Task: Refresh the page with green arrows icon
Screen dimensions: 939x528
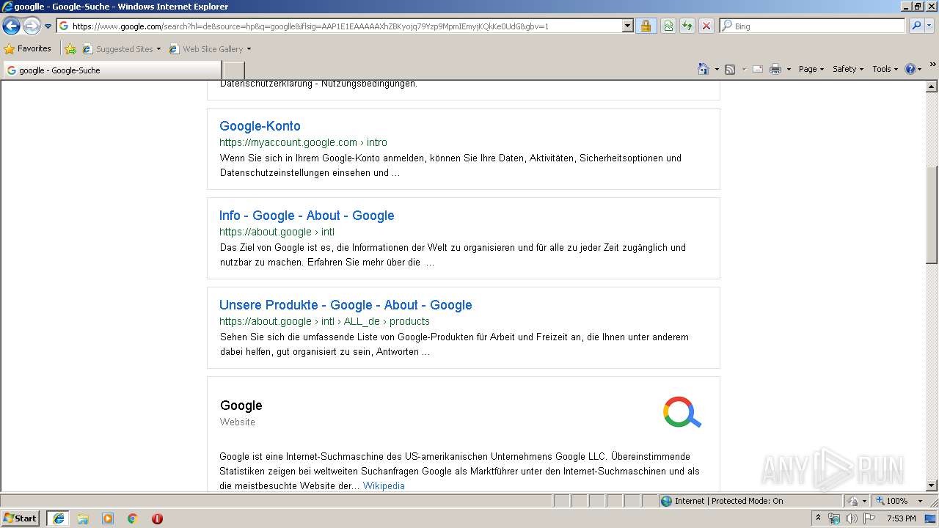Action: [687, 26]
